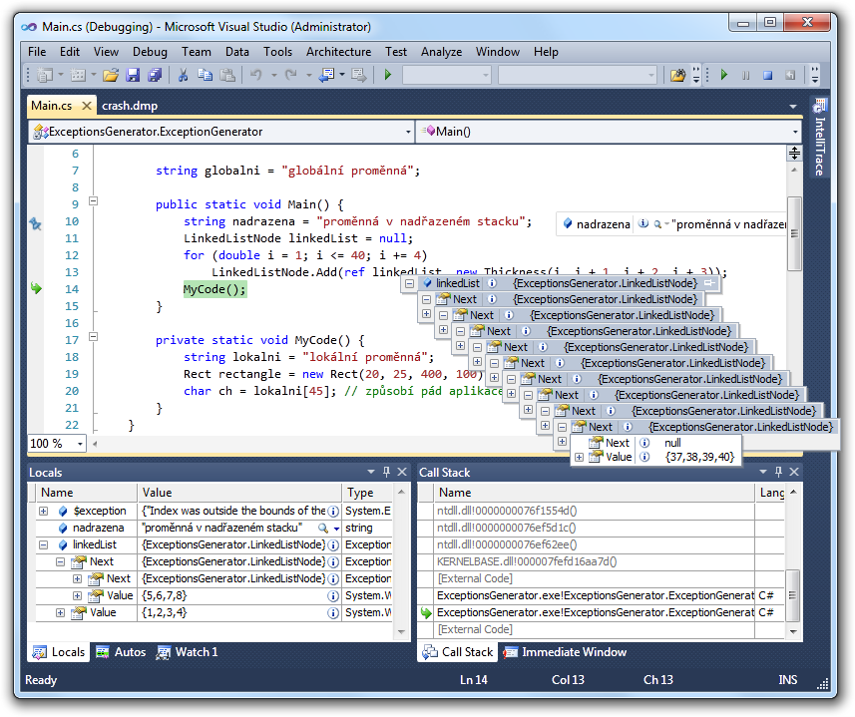Open the Locals panel window options dropdown
The height and width of the screenshot is (717, 855).
371,472
